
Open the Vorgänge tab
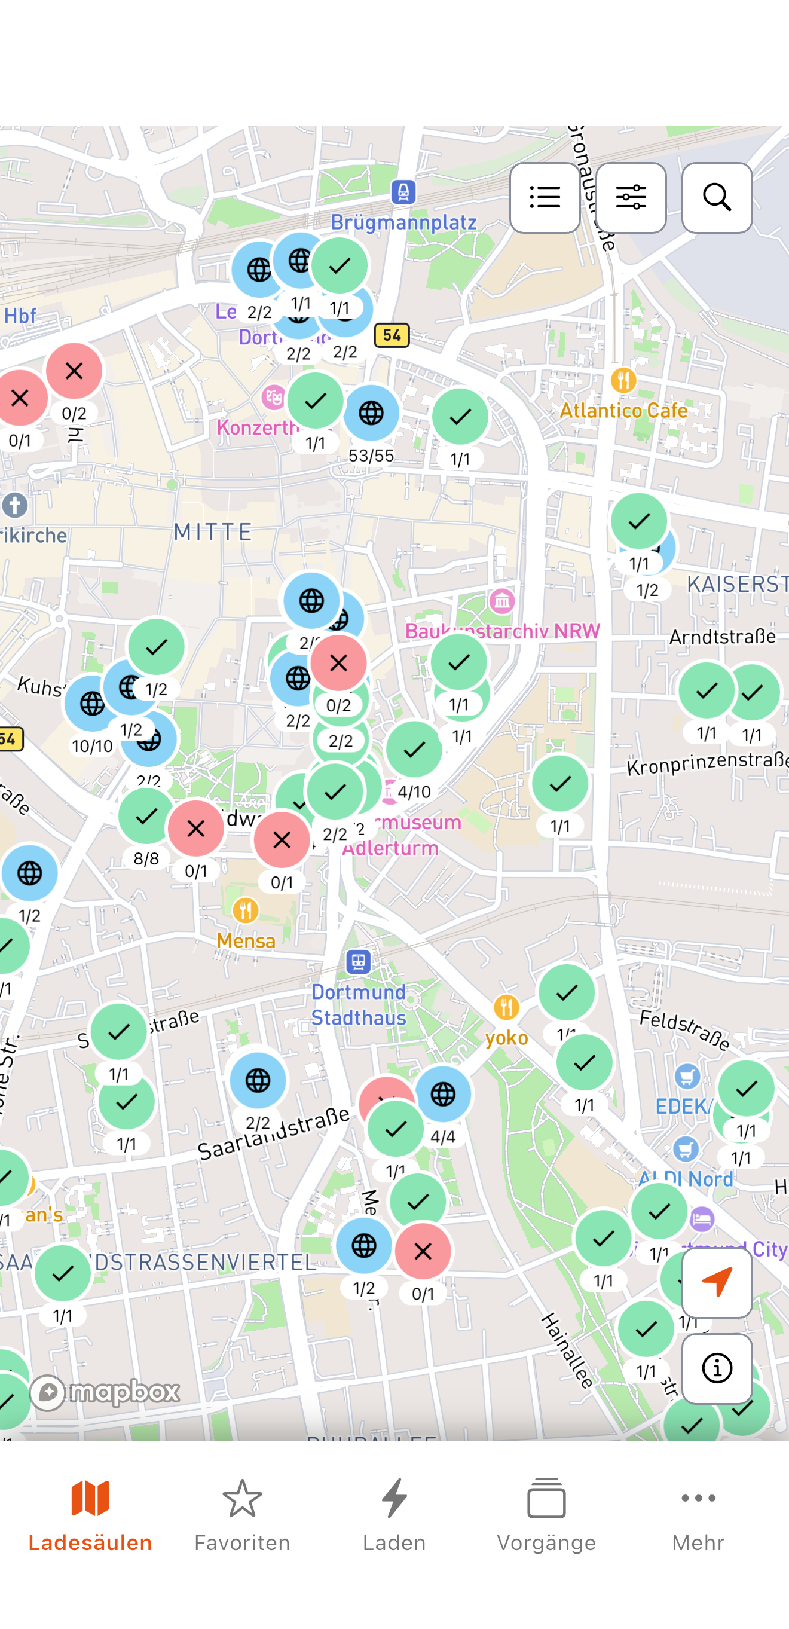click(x=546, y=1515)
